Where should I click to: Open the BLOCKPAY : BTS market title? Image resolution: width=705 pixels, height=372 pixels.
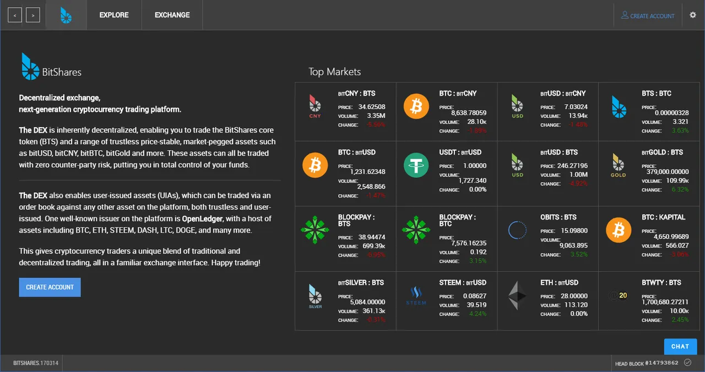356,220
